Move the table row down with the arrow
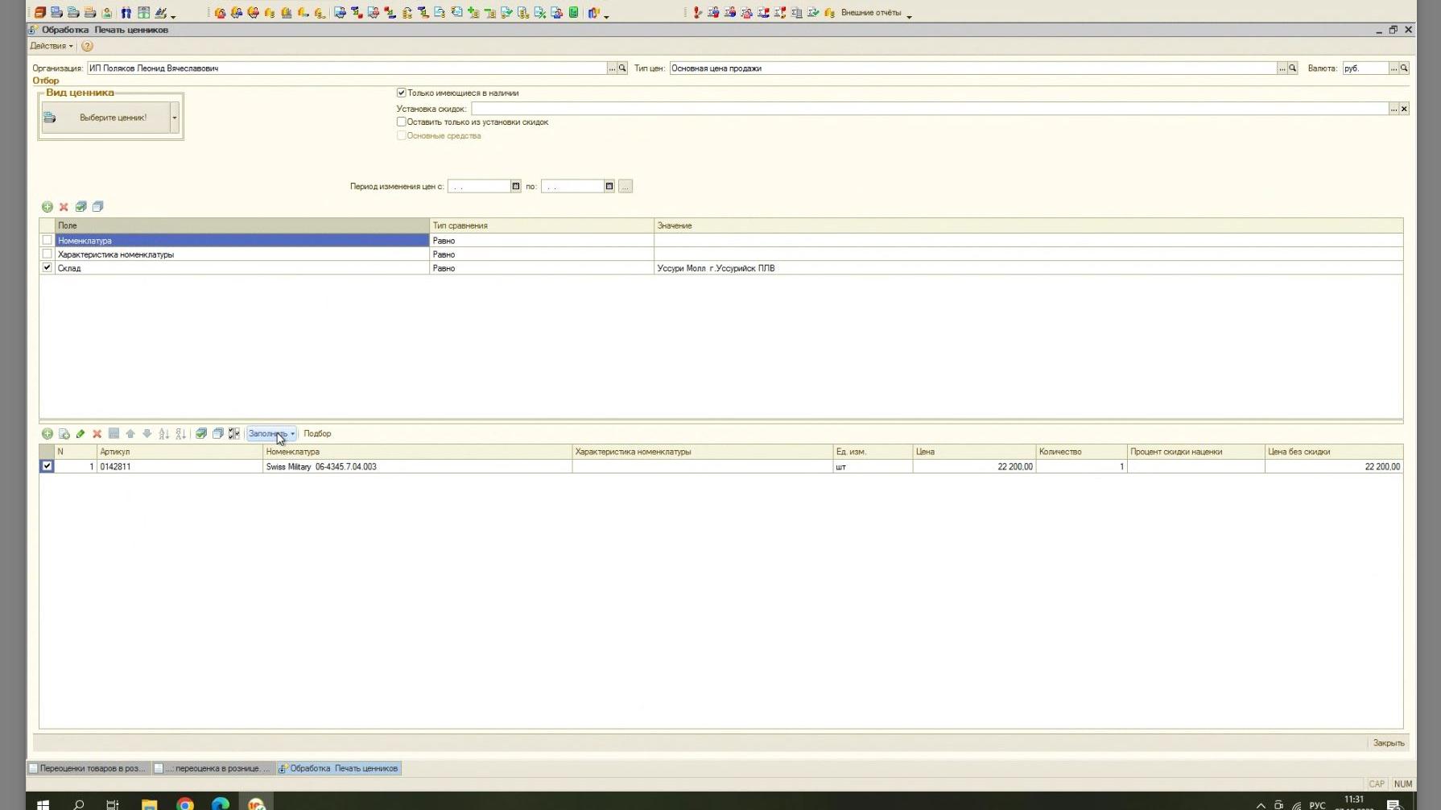This screenshot has width=1441, height=810. pos(147,434)
